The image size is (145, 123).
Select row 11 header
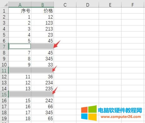click(4, 70)
